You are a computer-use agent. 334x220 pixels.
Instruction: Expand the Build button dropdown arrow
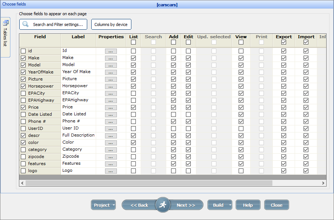click(x=230, y=205)
